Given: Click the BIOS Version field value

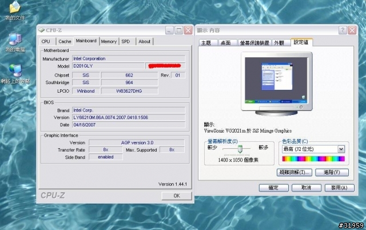Looking at the screenshot, I should (129, 117).
